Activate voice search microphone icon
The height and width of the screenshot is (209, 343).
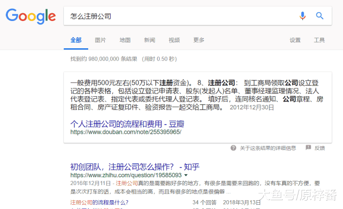coord(302,16)
